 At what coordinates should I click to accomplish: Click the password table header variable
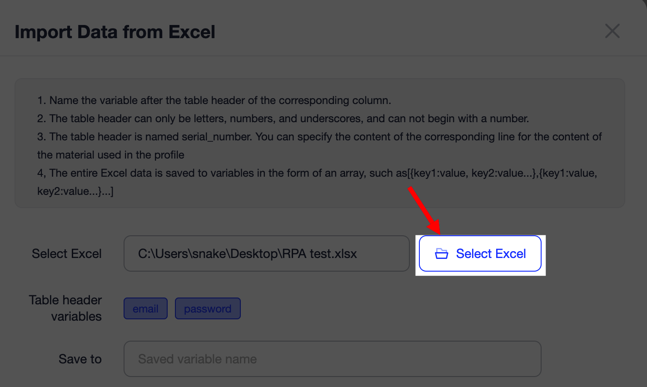tap(208, 308)
